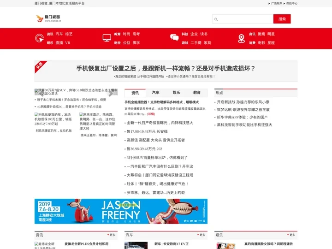Open 星座 in the red navigation bar
The image size is (332, 249).
(271, 43)
